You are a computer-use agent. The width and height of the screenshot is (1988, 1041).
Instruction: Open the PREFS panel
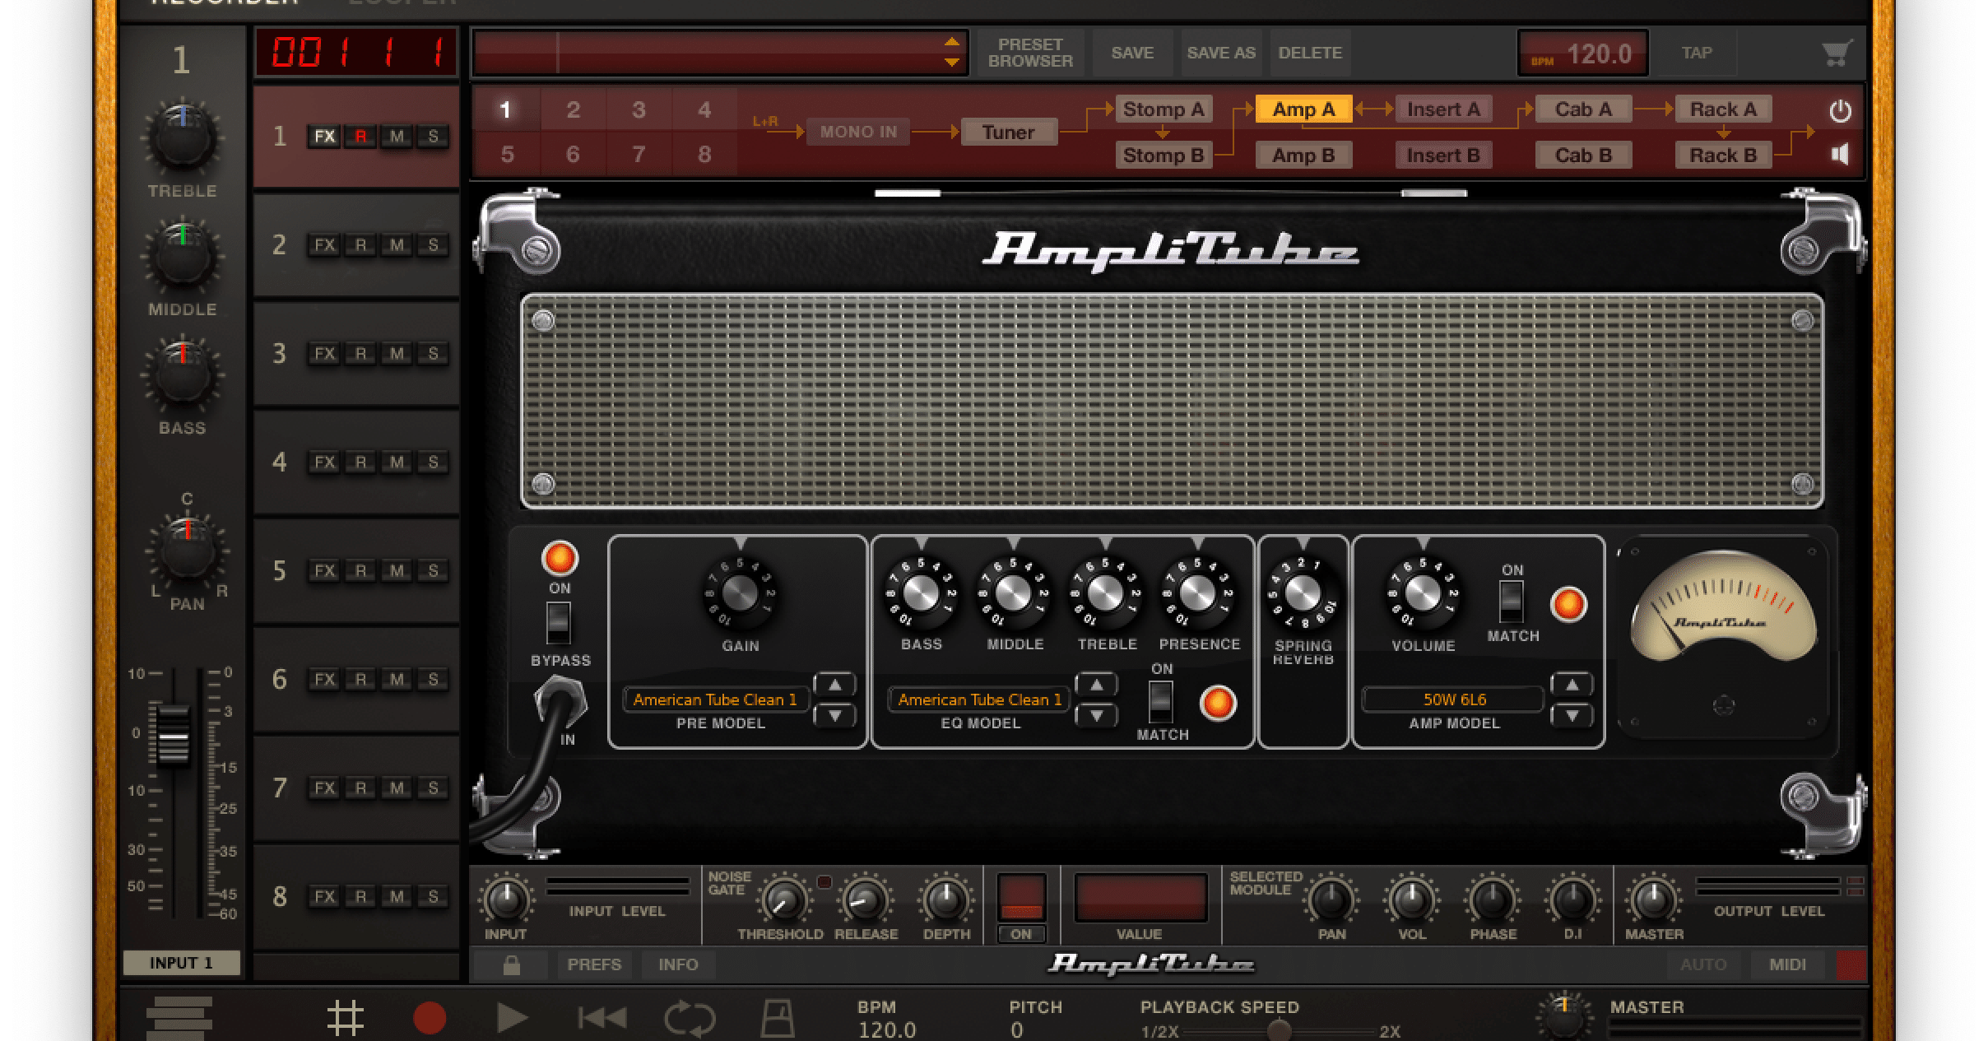[x=594, y=964]
